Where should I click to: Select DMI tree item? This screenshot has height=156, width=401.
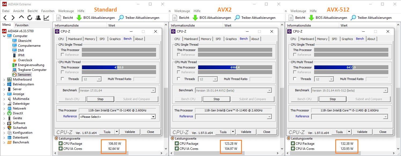tap(21, 50)
